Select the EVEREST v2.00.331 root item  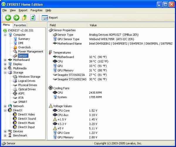point(21,30)
